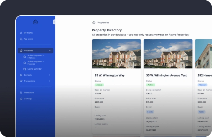Open the 292 Hanson listing title
This screenshot has width=212, height=137.
(x=205, y=75)
